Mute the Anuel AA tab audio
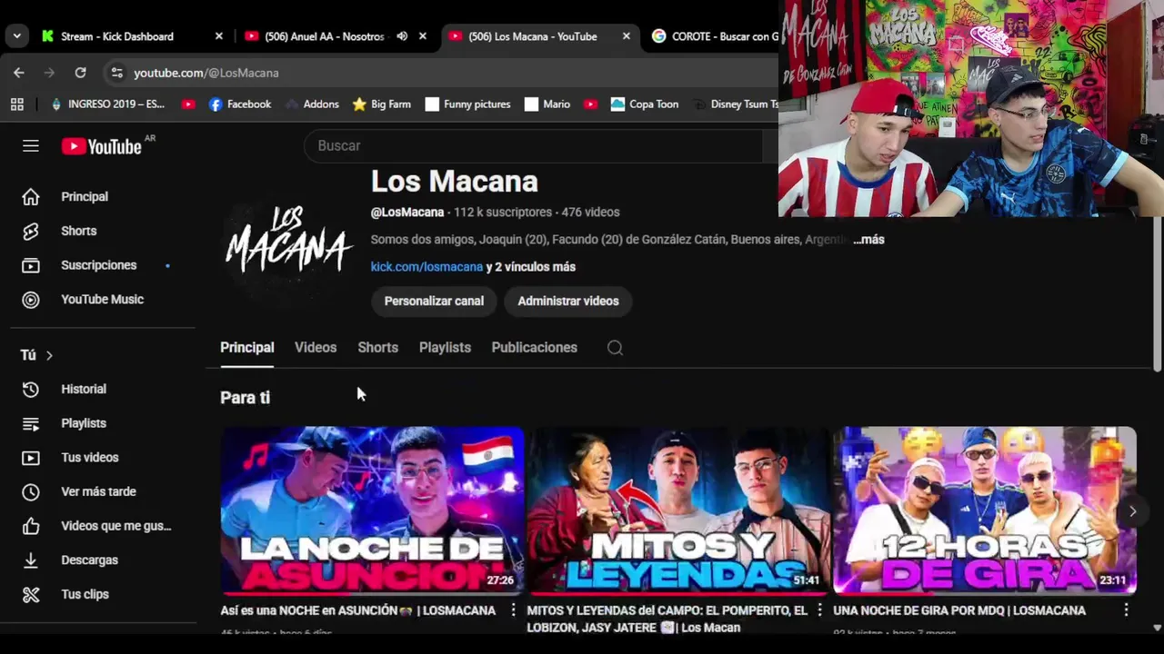 click(x=402, y=36)
